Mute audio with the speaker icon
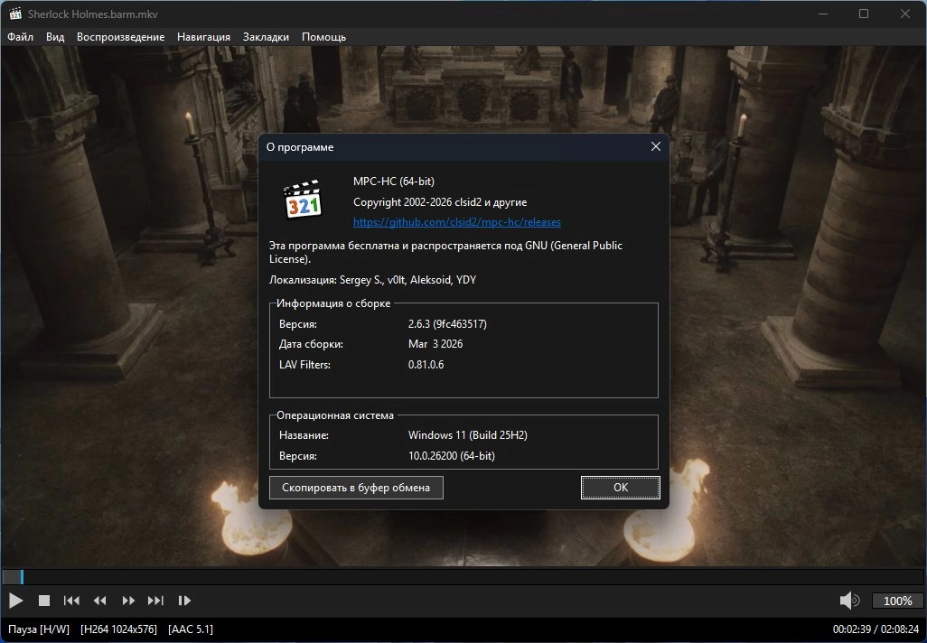Viewport: 927px width, 643px height. [849, 601]
